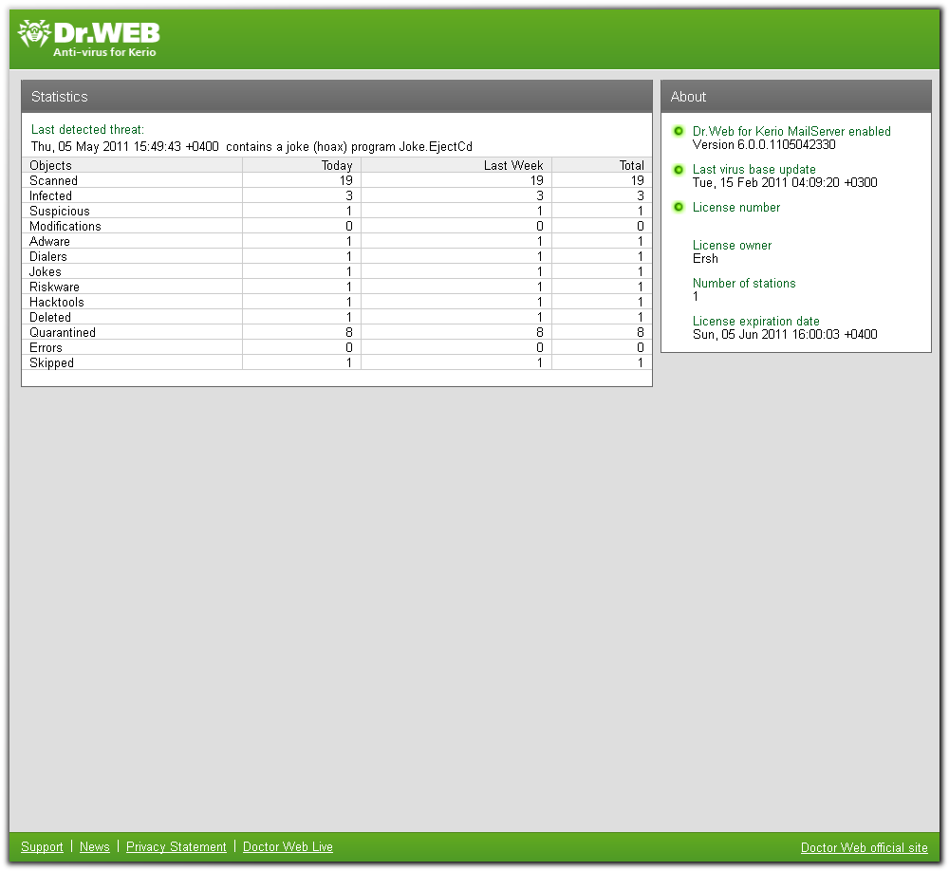Click Quarantined value 8 in Total column
The width and height of the screenshot is (949, 871).
(x=641, y=332)
